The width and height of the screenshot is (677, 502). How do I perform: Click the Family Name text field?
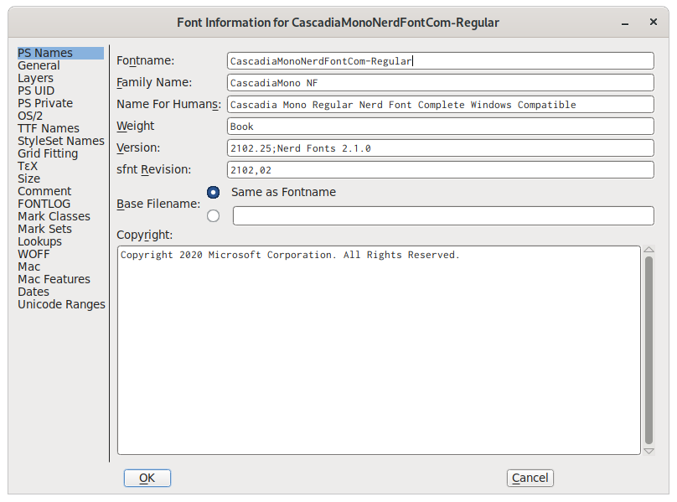(441, 82)
